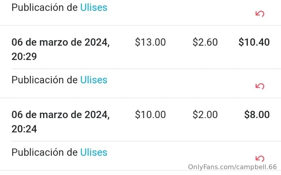
Task: Click the OnlyFans.com/campbell.66 watermark
Action: (x=232, y=167)
